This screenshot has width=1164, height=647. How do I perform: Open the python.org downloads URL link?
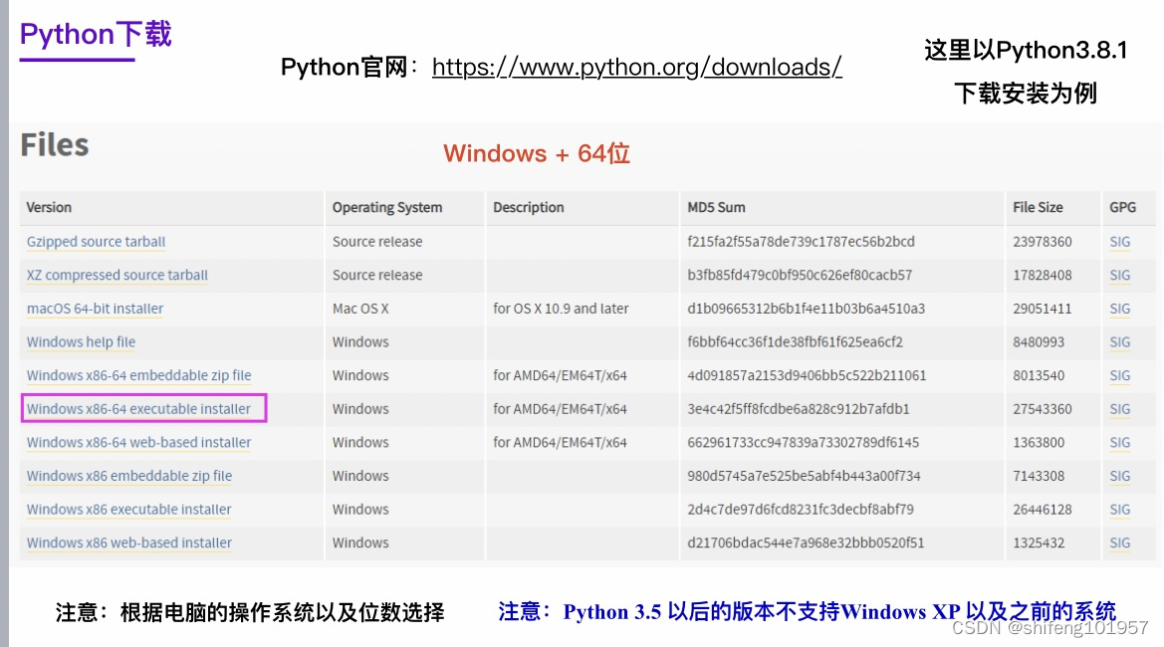637,67
